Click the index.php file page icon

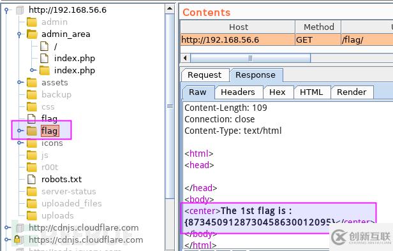tap(45, 58)
